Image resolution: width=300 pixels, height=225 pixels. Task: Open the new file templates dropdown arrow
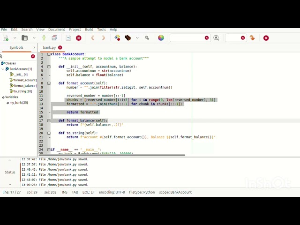click(15, 38)
